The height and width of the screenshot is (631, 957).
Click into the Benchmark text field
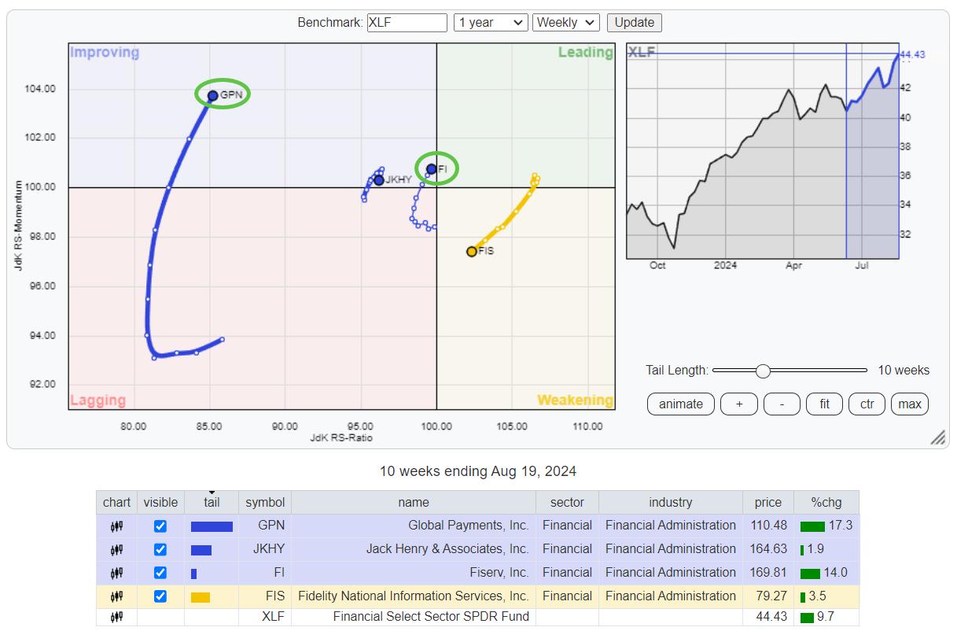click(x=407, y=23)
